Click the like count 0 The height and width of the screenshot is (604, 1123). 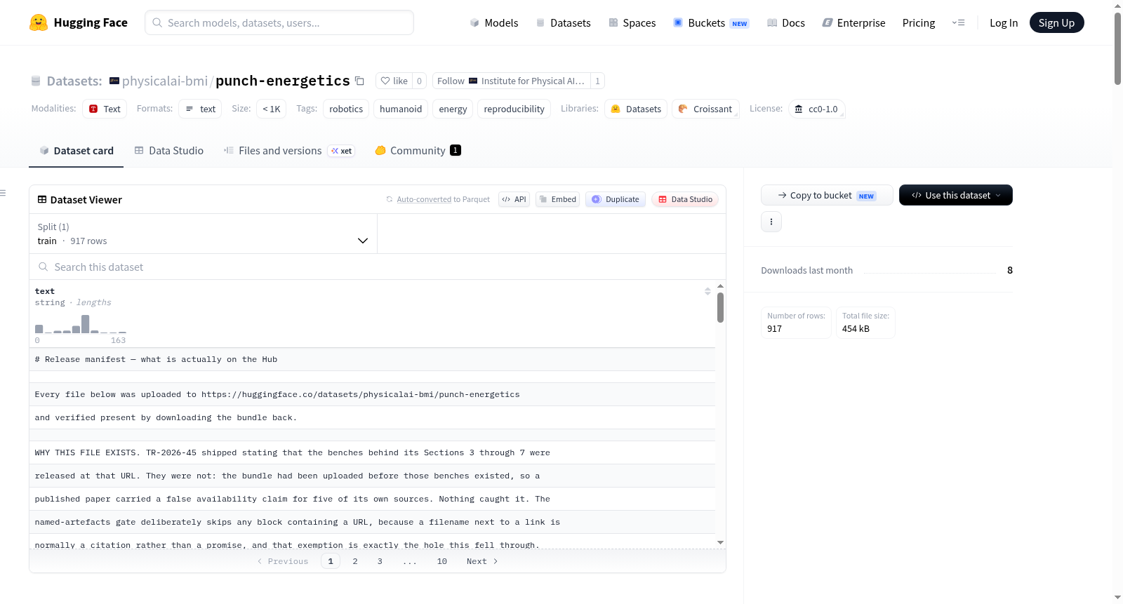pos(419,81)
